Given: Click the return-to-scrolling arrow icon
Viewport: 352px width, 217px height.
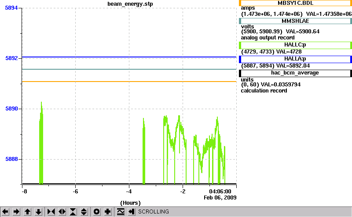Looking at the screenshot, I should click(132, 212).
